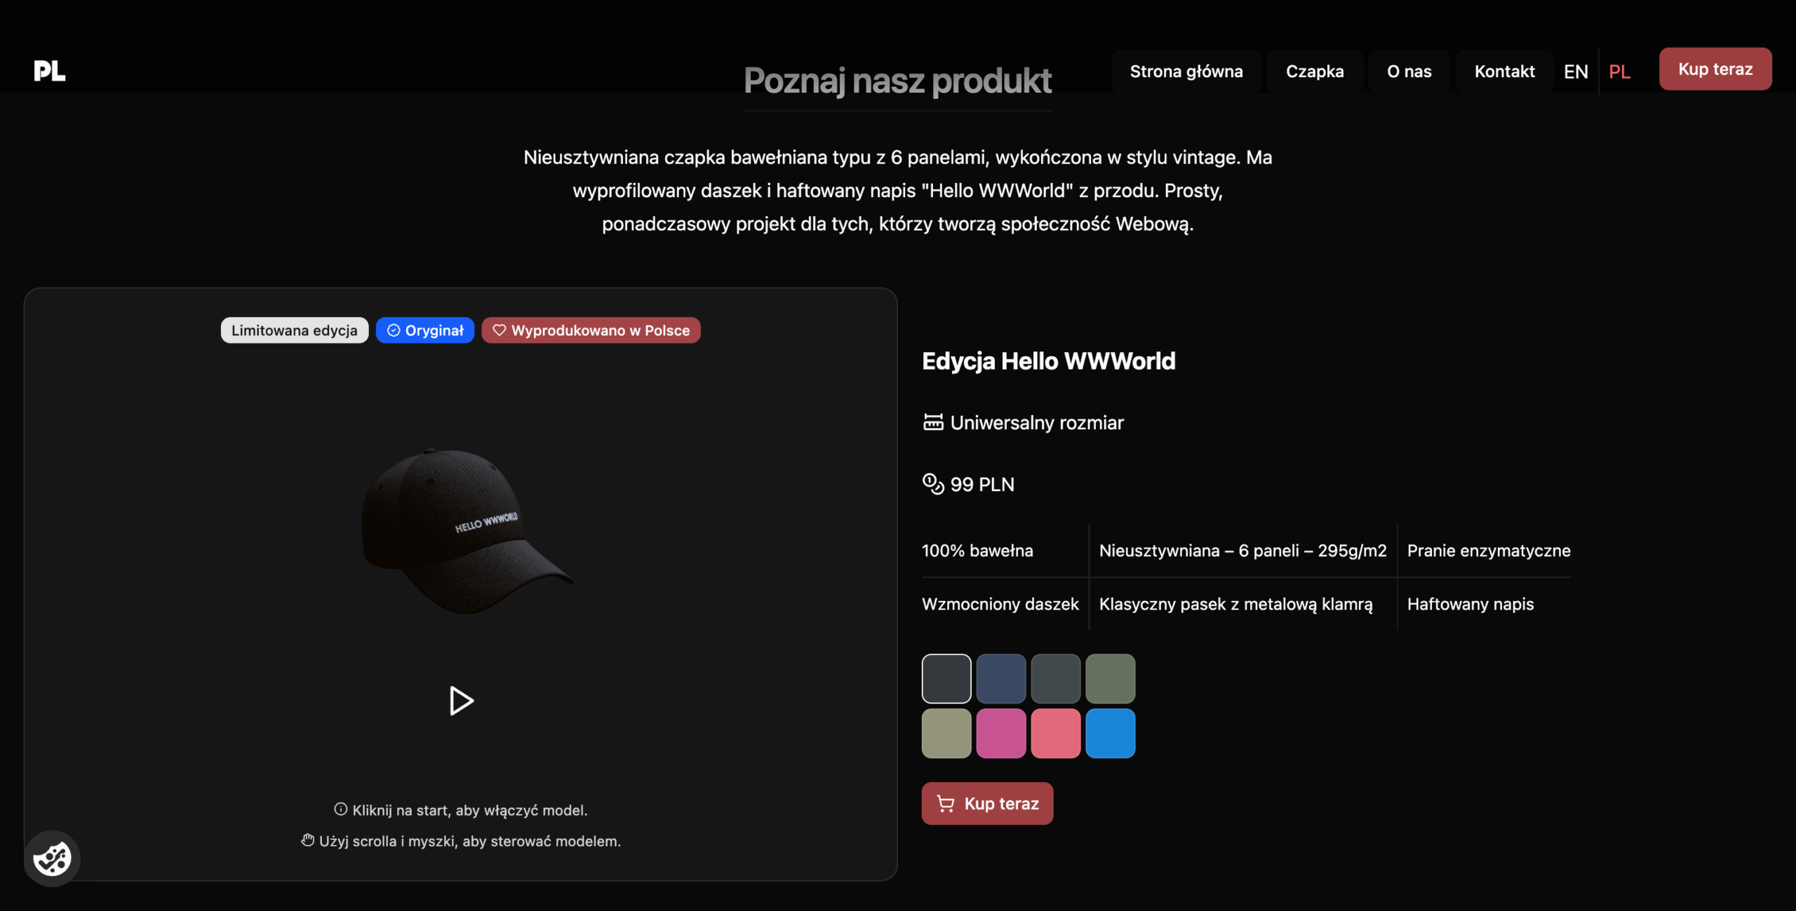Click info icon beside Kliknij na start
This screenshot has height=911, width=1796.
(341, 809)
